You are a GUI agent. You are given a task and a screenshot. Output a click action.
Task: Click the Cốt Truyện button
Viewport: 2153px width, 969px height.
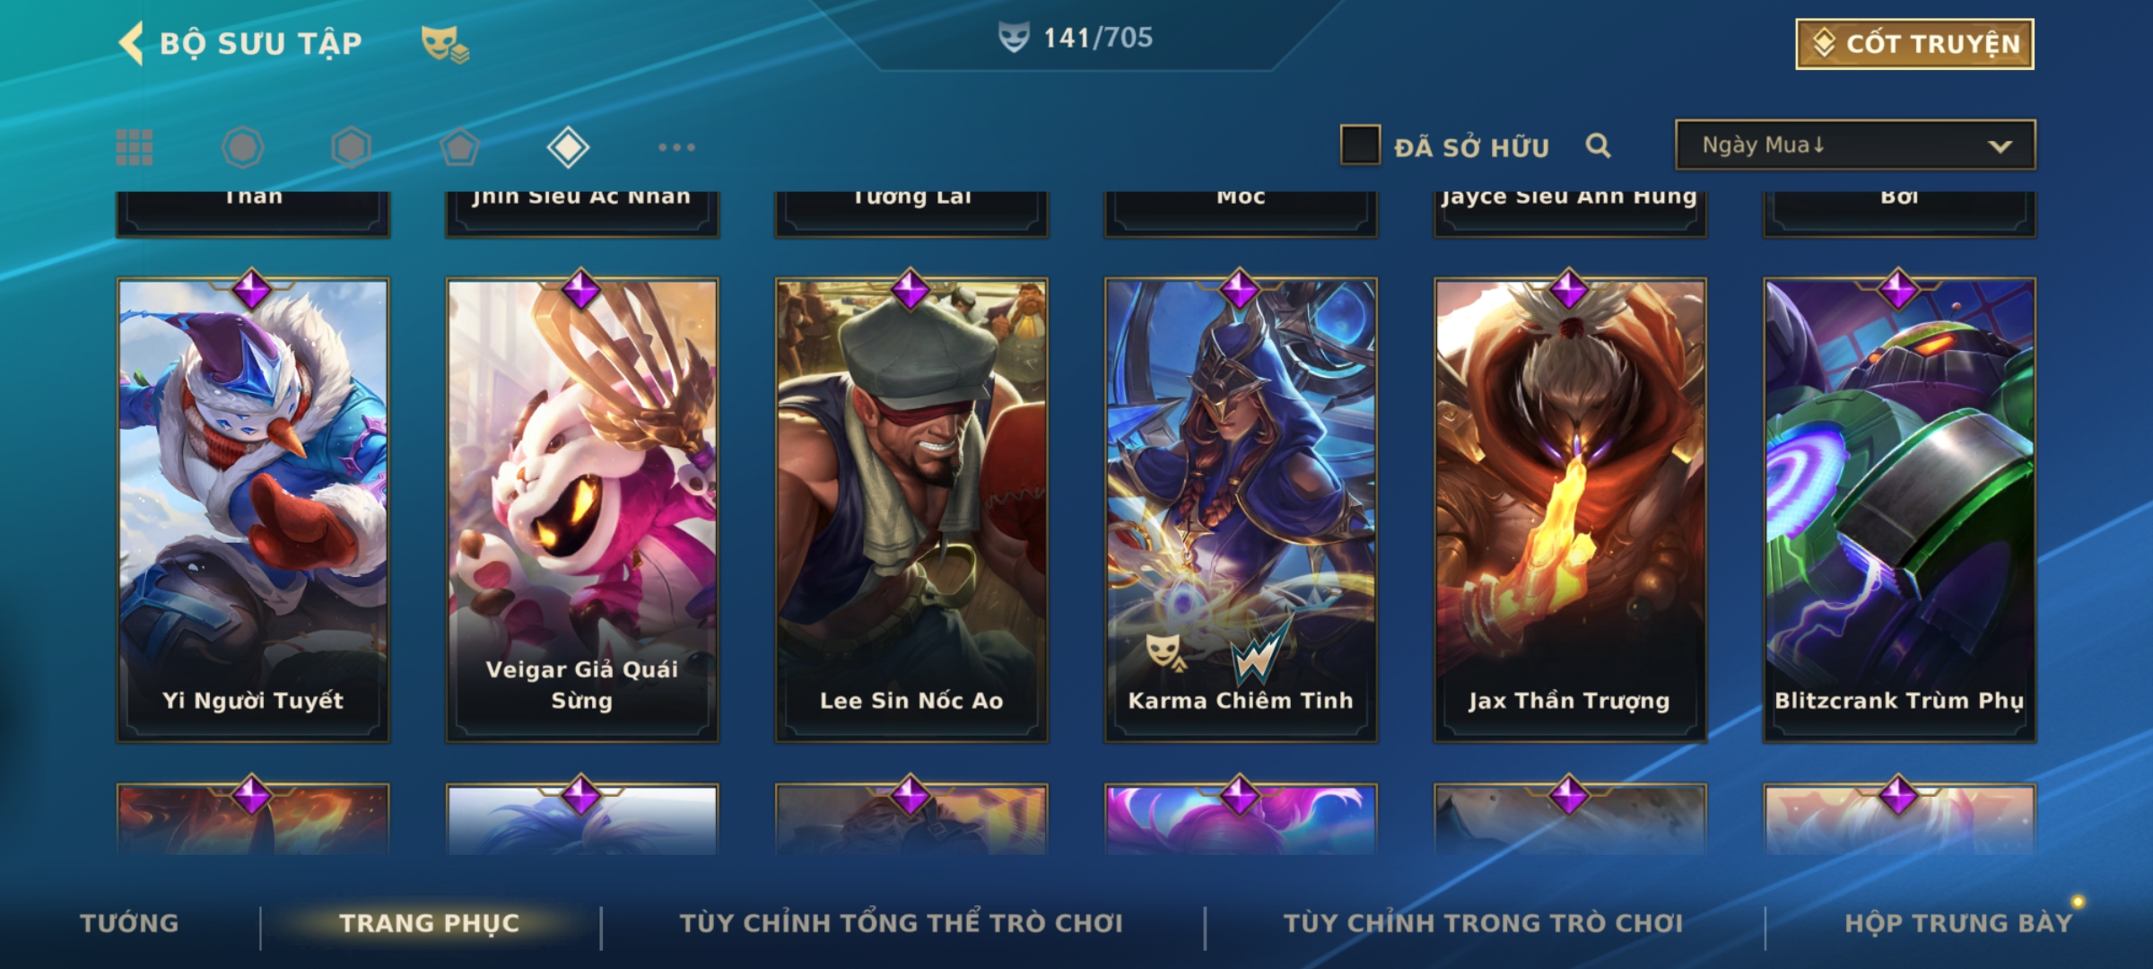pyautogui.click(x=1914, y=44)
